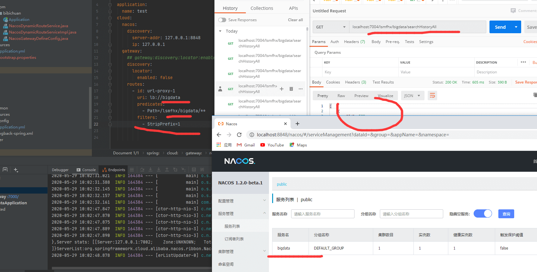Image resolution: width=537 pixels, height=272 pixels.
Task: Open the YouTube bookmark
Action: click(272, 145)
